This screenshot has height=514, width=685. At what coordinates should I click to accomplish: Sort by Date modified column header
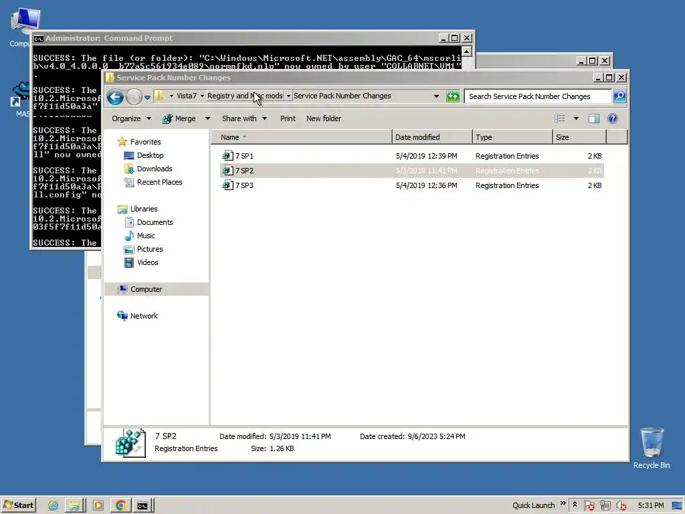point(432,137)
